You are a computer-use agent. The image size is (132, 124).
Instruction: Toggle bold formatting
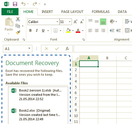click(30, 30)
